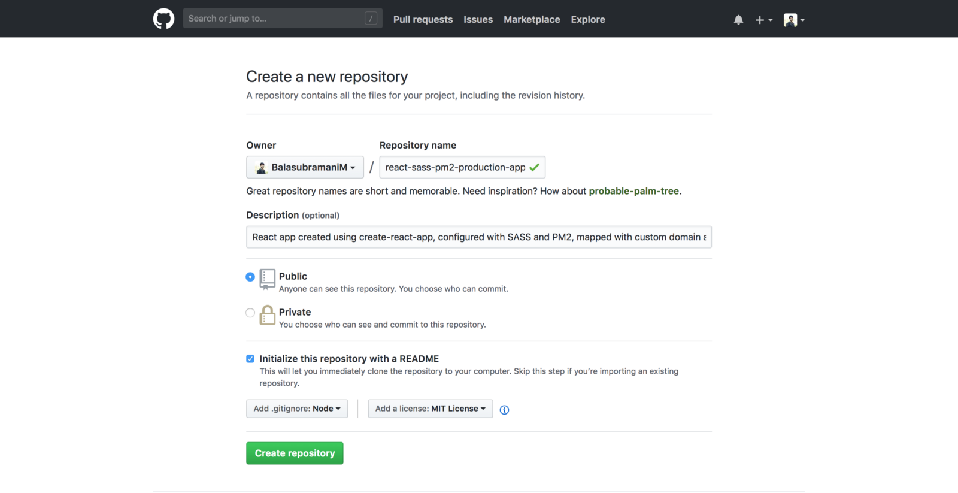Screen dimensions: 958x493
Task: Focus the Repository name field
Action: click(x=455, y=167)
